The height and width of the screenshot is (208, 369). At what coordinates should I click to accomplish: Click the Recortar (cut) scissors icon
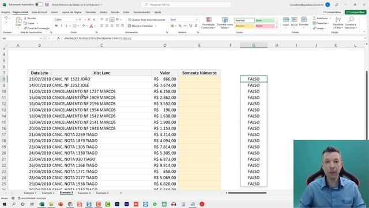[25, 18]
